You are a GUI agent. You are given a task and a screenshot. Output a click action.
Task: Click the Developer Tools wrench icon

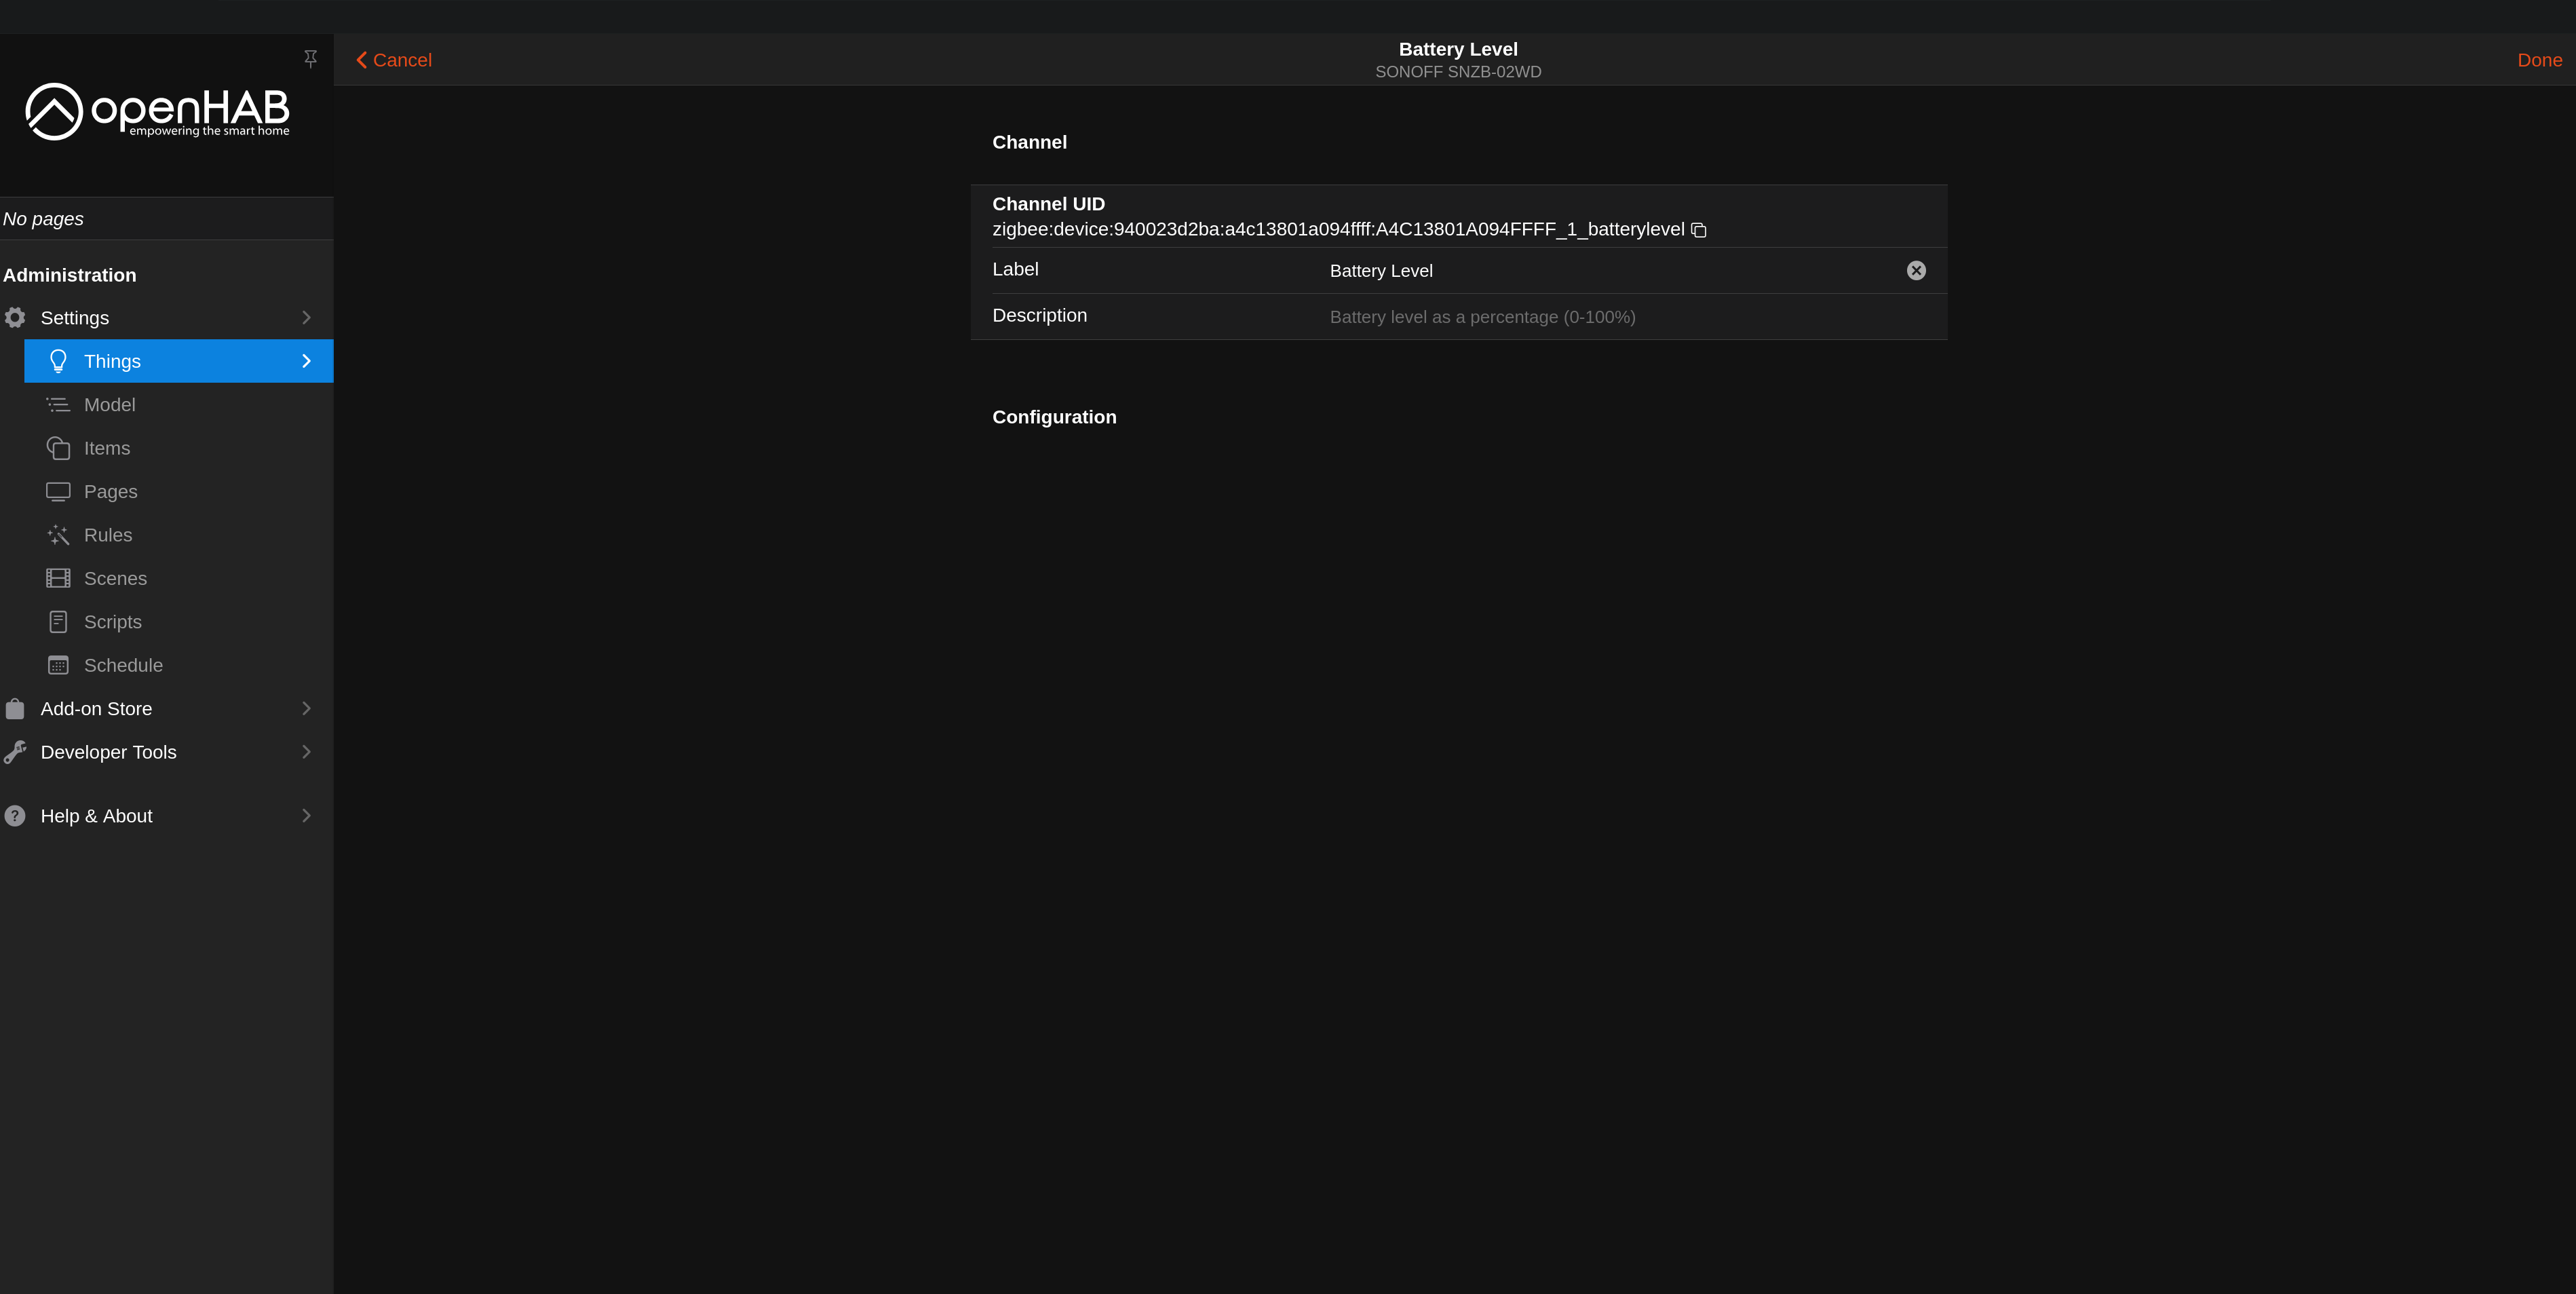click(15, 752)
